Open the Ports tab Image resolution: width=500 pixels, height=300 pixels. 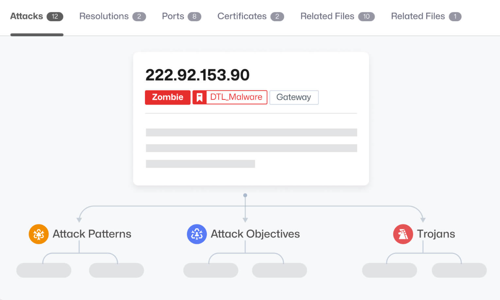tap(182, 16)
